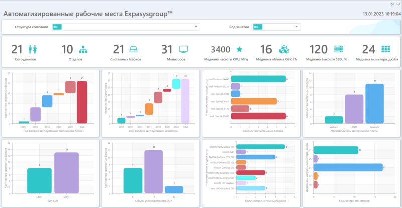The height and width of the screenshot is (208, 402).
Task: Click the 'Все' tag in Структура компании
Action: [57, 27]
